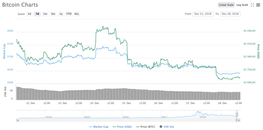263x130 pixels.
Task: Select the 1d zoom range
Action: coord(29,14)
